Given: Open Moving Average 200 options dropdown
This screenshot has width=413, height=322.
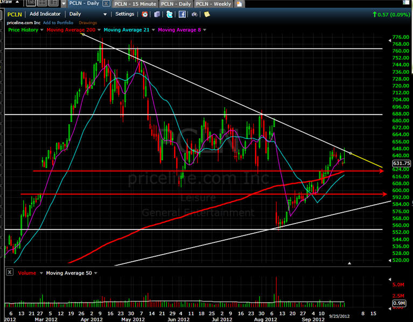Looking at the screenshot, I should click(x=100, y=30).
